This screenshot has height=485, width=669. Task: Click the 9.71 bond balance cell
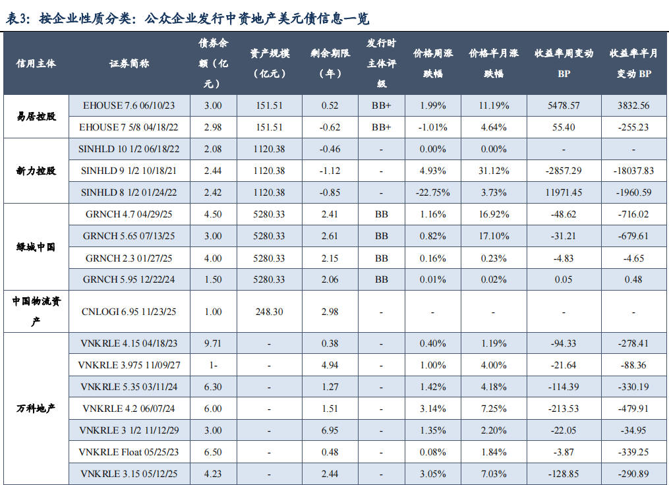[x=213, y=343]
